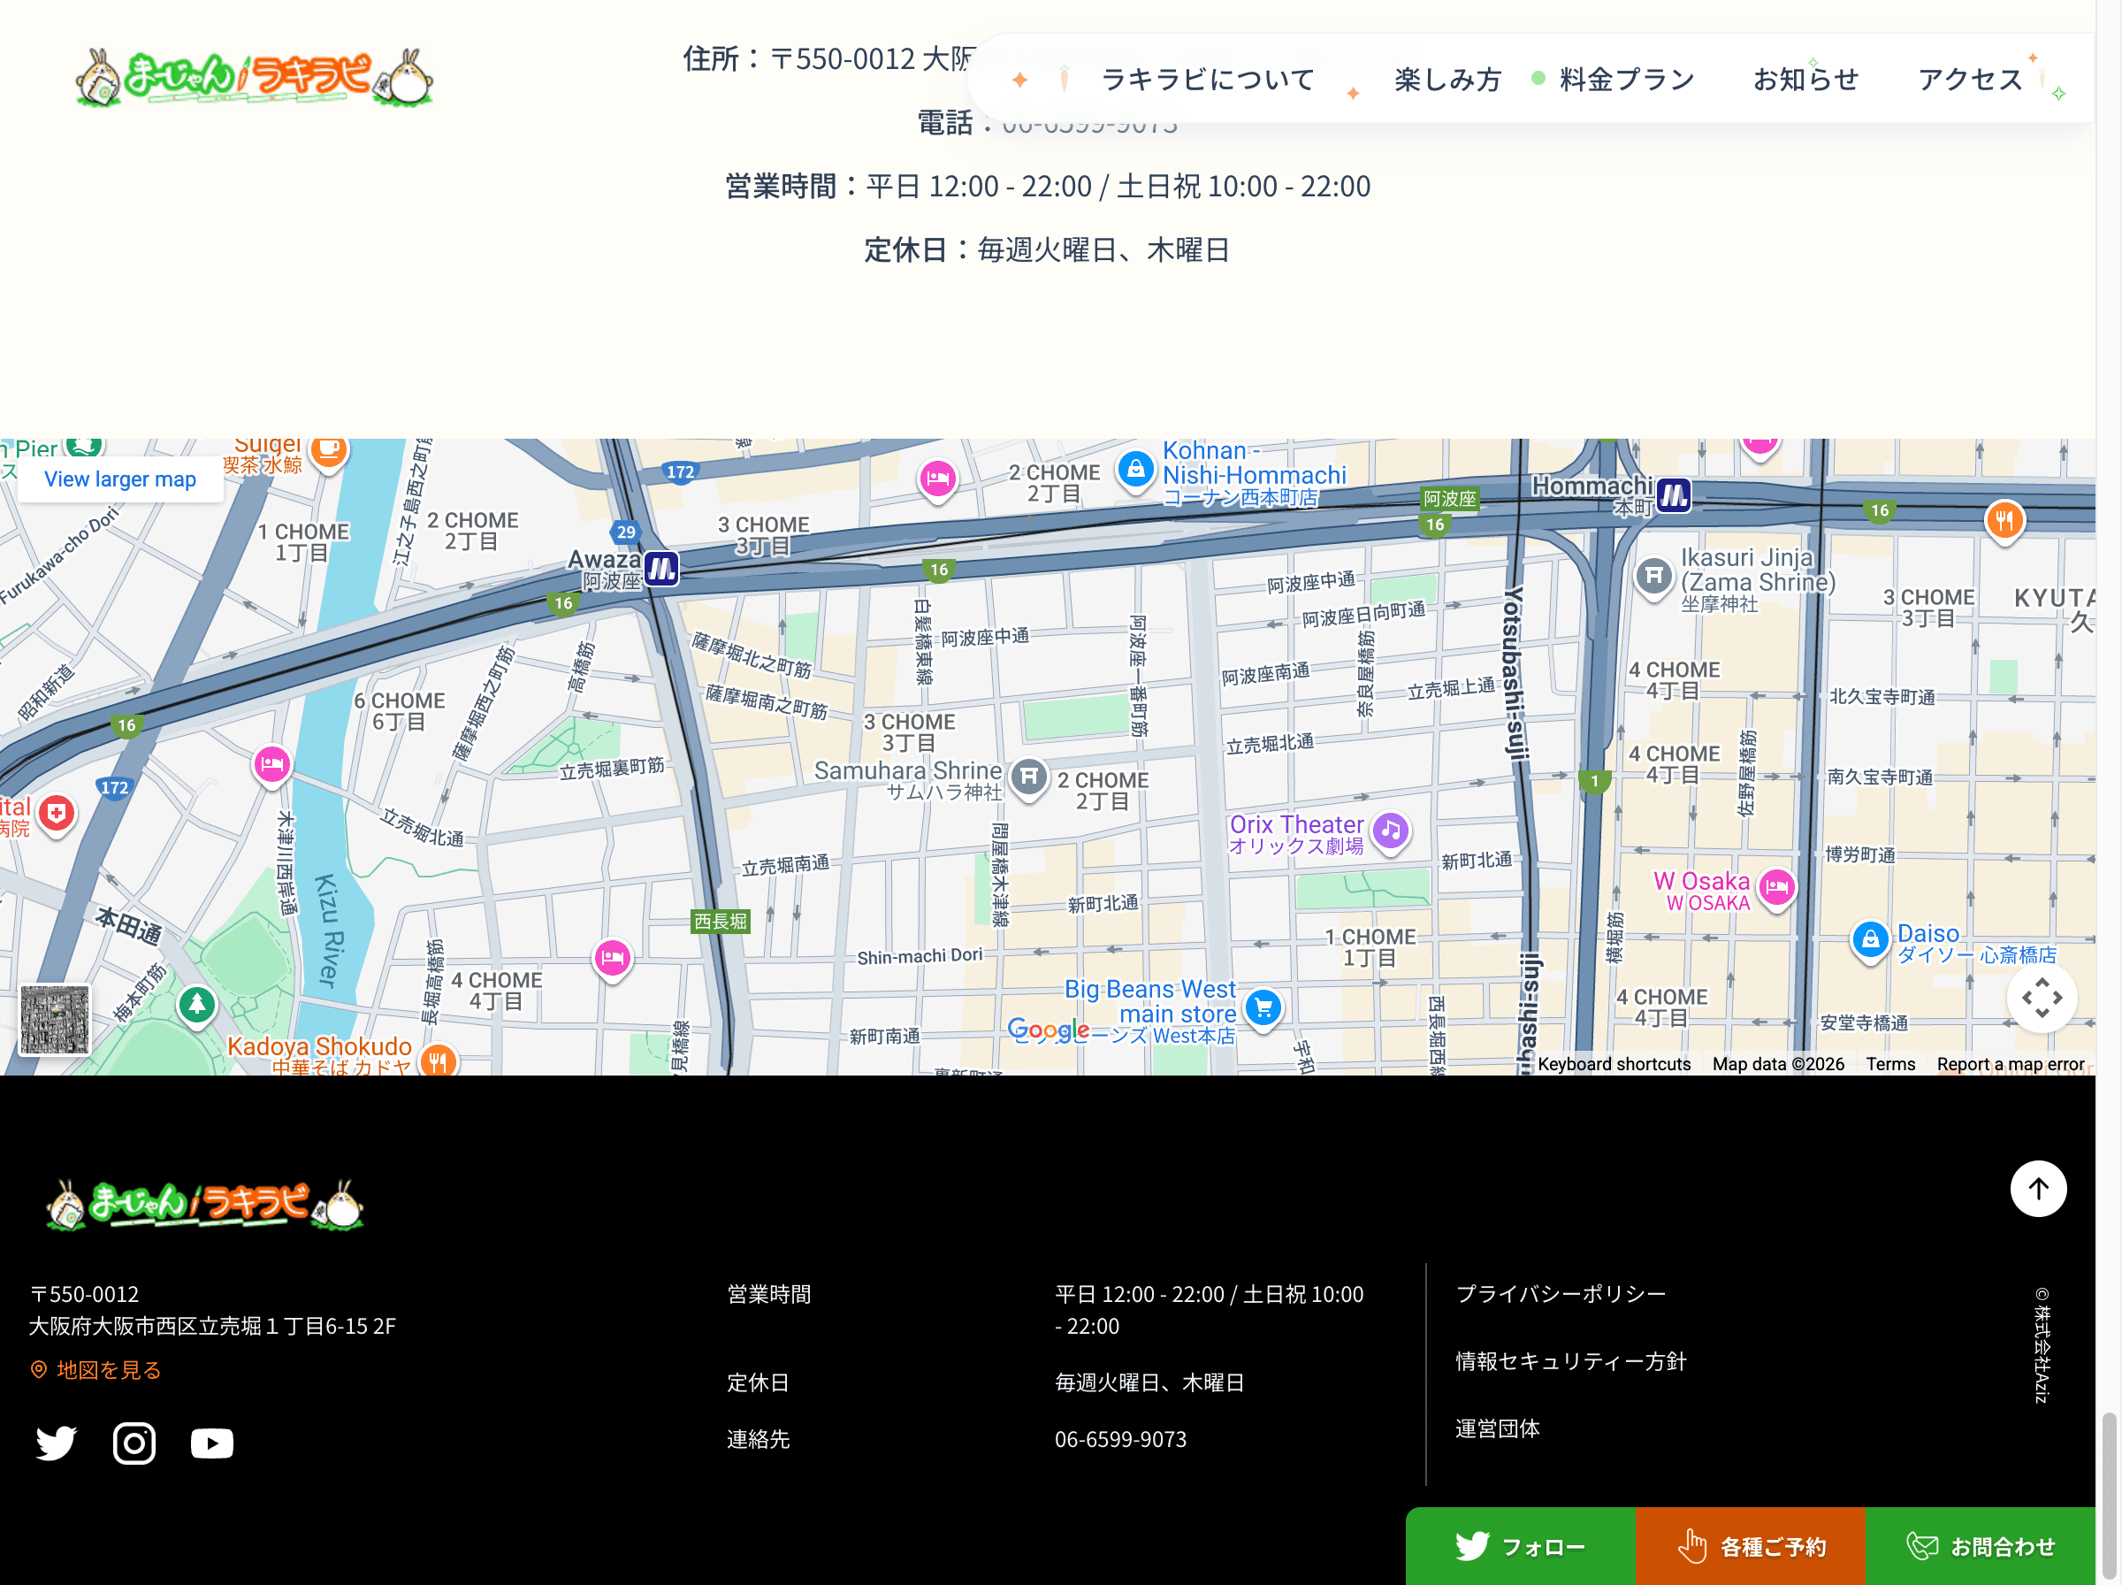Image resolution: width=2122 pixels, height=1585 pixels.
Task: Click the Samuhara Shrine map marker
Action: (1029, 777)
